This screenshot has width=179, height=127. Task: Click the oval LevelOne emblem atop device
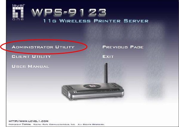pyautogui.click(x=93, y=86)
